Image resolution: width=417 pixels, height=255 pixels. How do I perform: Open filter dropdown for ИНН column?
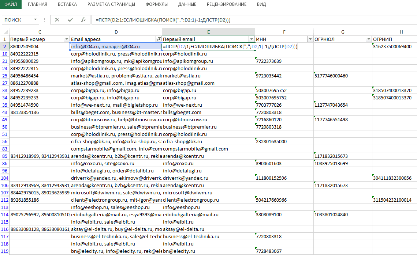[x=310, y=39]
